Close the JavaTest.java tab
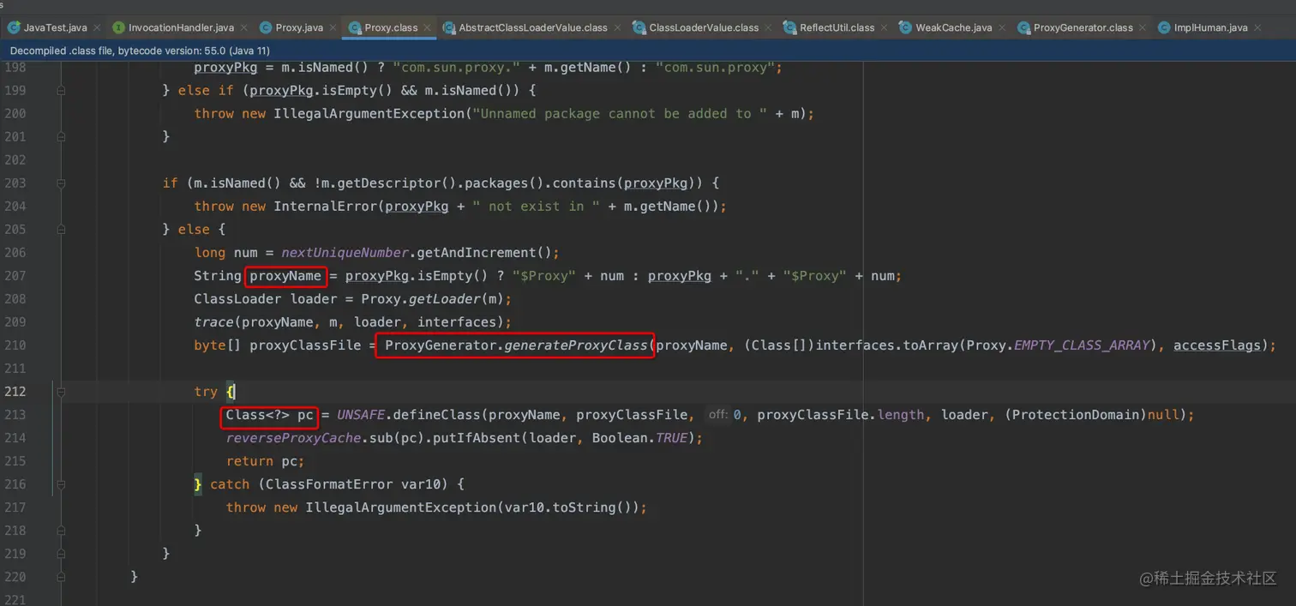Screen dimensions: 1296x606 (95, 27)
